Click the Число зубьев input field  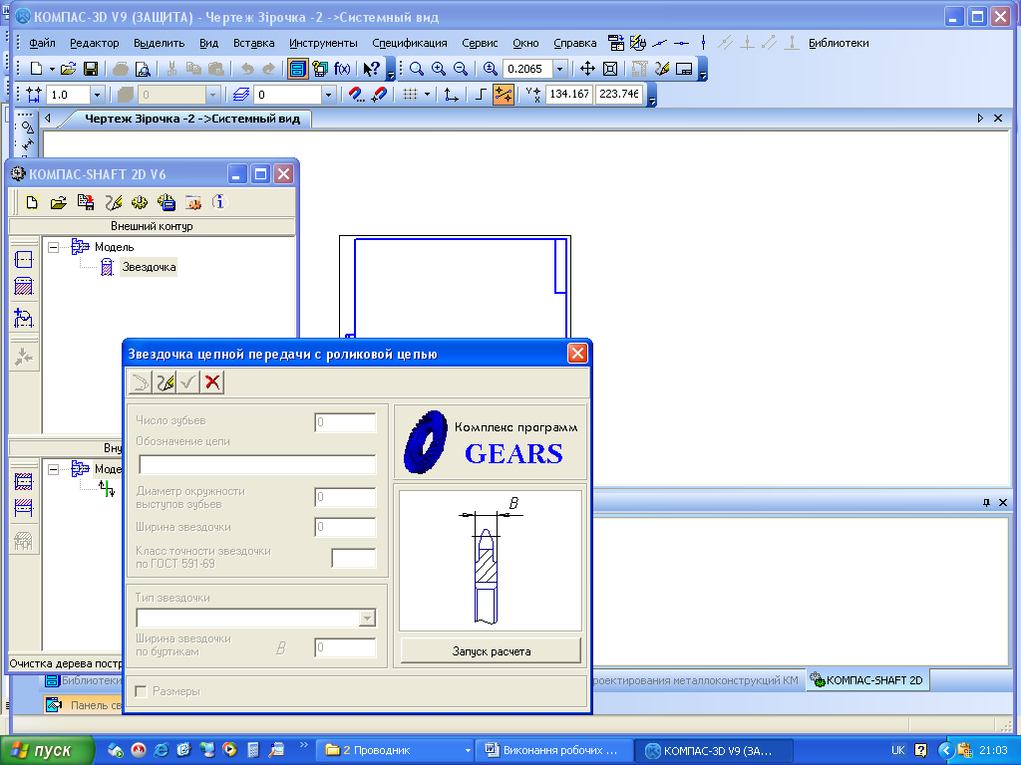[x=345, y=422]
